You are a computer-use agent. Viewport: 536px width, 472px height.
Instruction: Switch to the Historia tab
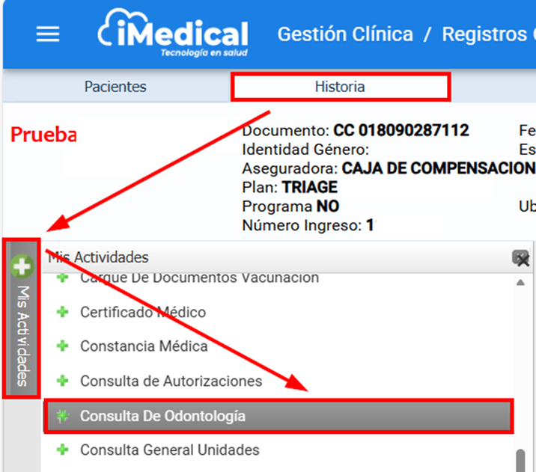[340, 87]
